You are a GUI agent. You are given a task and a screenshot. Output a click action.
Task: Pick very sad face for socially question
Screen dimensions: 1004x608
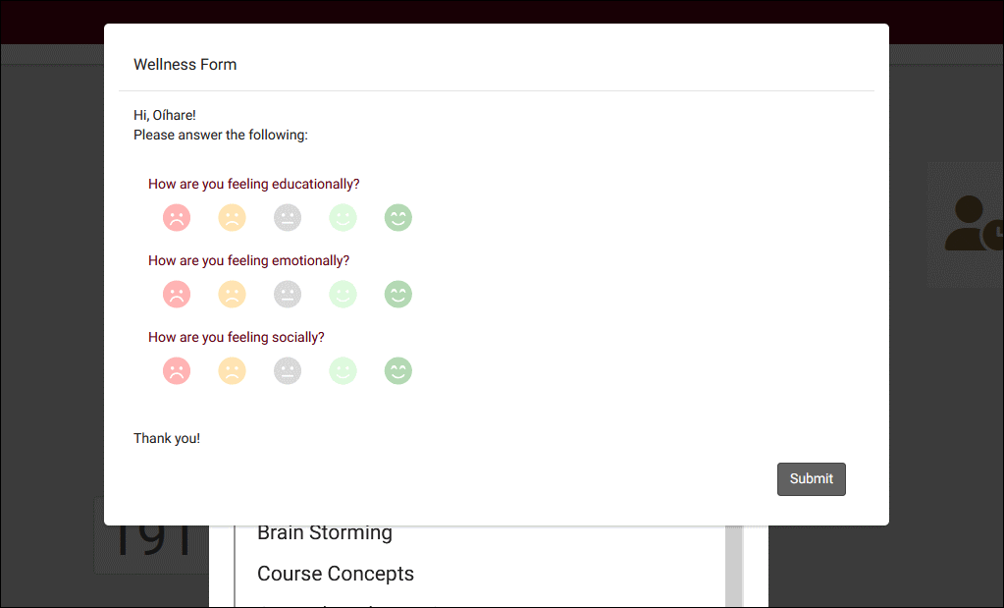point(177,371)
